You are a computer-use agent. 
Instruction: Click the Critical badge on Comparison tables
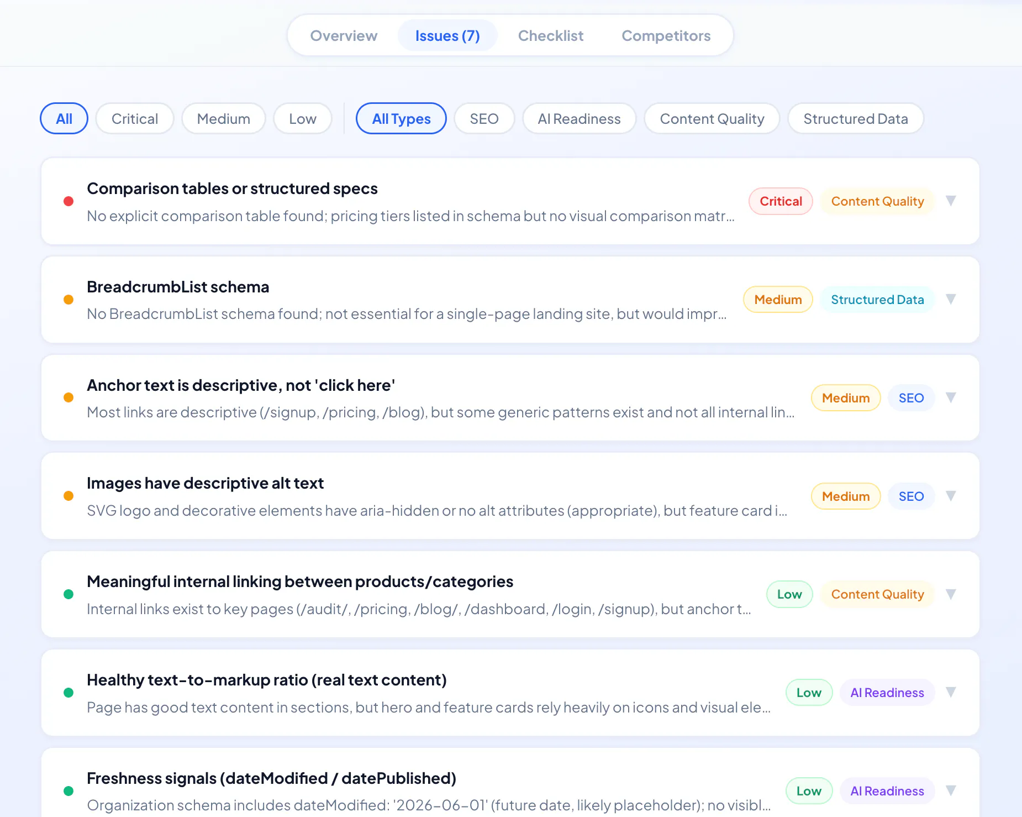click(x=781, y=201)
